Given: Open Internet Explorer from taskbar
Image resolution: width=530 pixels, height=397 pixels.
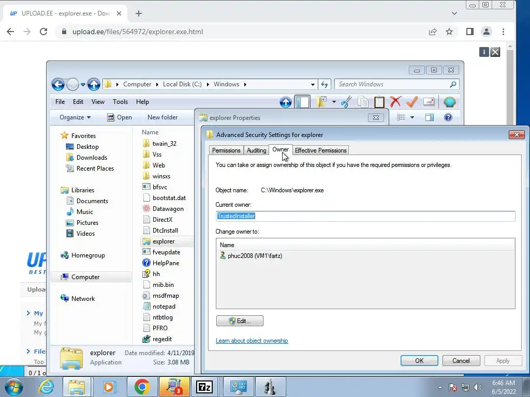Looking at the screenshot, I should pyautogui.click(x=46, y=387).
